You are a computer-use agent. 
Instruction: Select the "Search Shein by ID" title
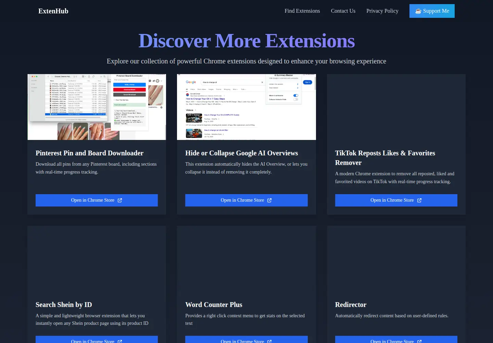[64, 305]
